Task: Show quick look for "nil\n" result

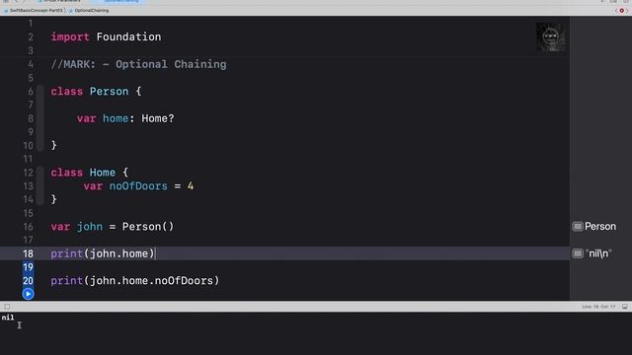Action: coord(578,253)
